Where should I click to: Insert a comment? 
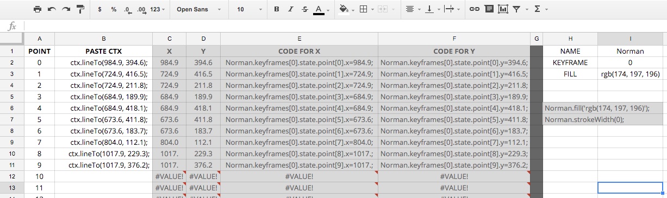(x=489, y=9)
